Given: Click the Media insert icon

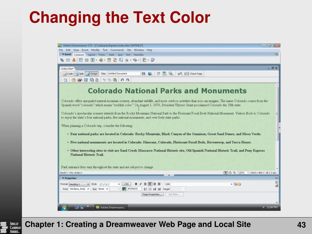Looking at the screenshot, I should 101,60.
